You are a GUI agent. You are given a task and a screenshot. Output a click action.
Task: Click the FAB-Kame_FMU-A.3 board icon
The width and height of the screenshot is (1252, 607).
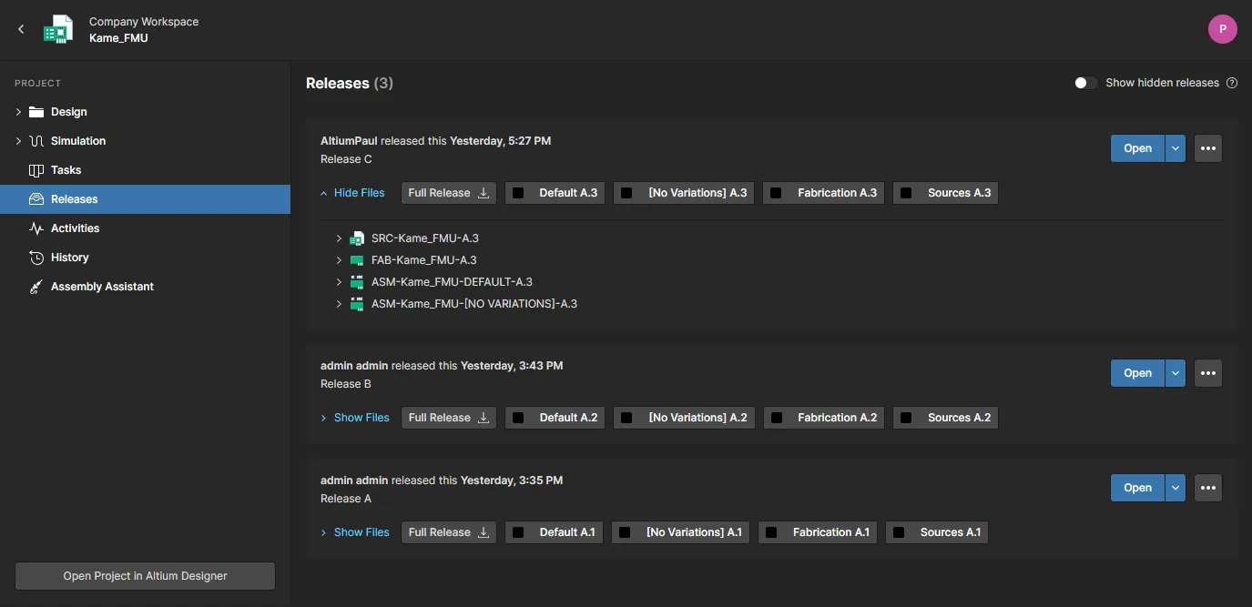(357, 260)
